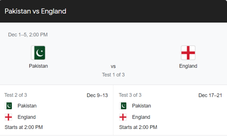Open the Pakistan vs England header title
Viewport: 227px width, 136px height.
(x=35, y=11)
